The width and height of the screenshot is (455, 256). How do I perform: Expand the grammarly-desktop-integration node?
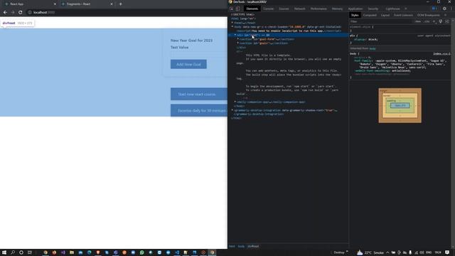232,110
